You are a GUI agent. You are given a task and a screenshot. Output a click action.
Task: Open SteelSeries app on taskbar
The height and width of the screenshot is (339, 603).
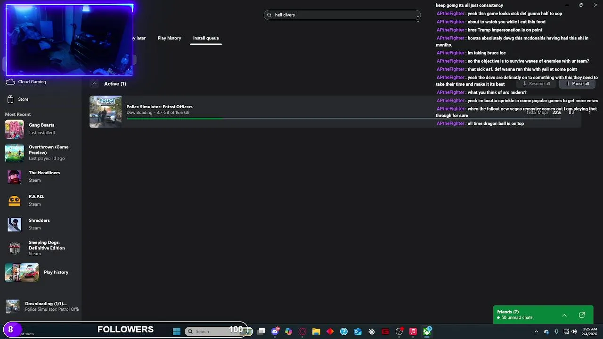tap(372, 331)
